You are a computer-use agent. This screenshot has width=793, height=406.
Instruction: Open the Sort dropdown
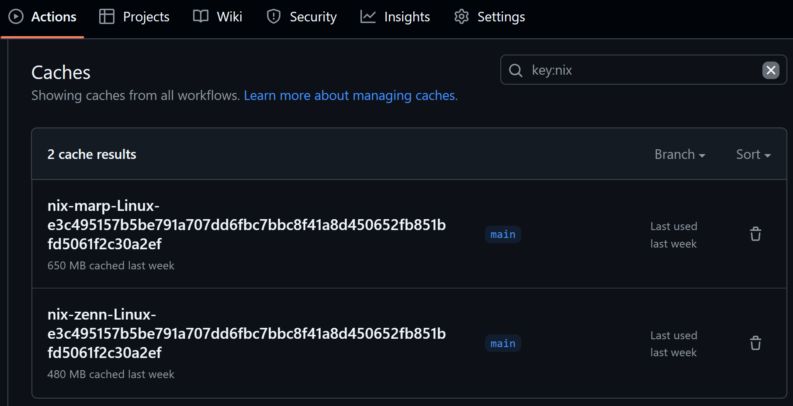[752, 154]
